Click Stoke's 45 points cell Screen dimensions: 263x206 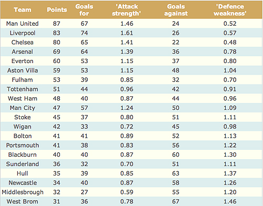point(57,117)
